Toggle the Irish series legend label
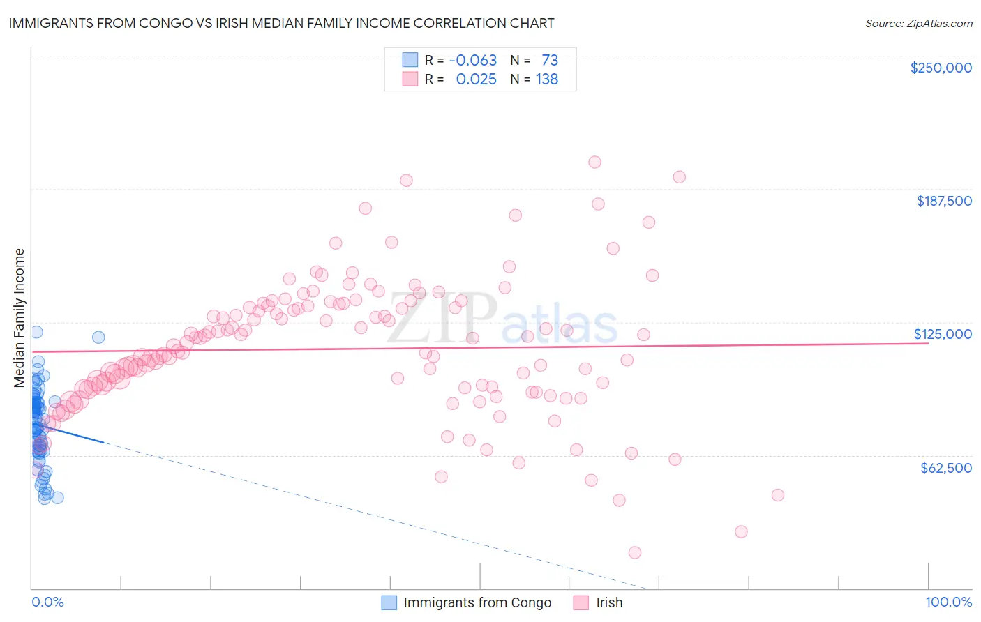 (609, 602)
